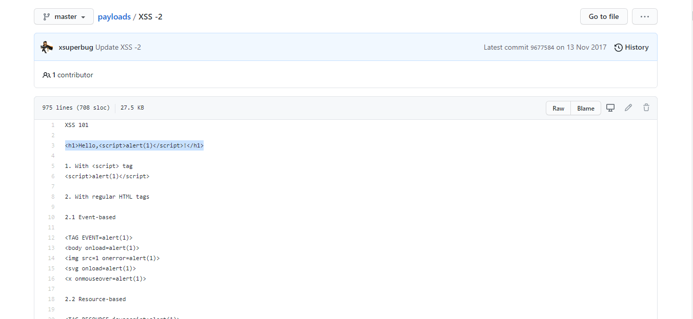Click the 'on 13 Nov 2017' commit date
Image resolution: width=693 pixels, height=319 pixels.
[x=582, y=47]
